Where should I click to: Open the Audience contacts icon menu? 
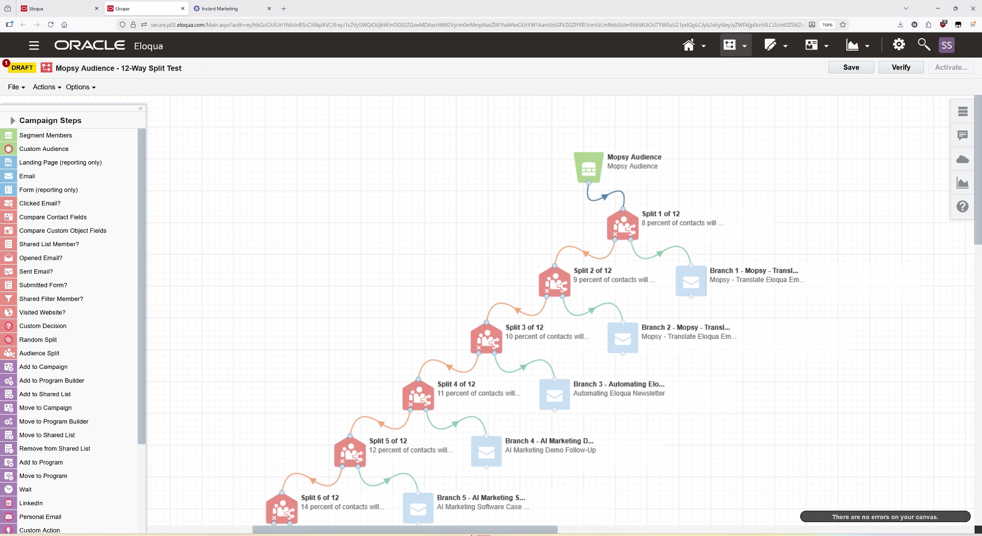tap(812, 45)
